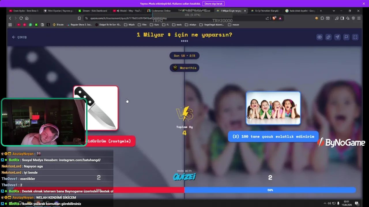The width and height of the screenshot is (369, 207).
Task: Click the quizei.com address bar URL
Action: click(x=129, y=18)
